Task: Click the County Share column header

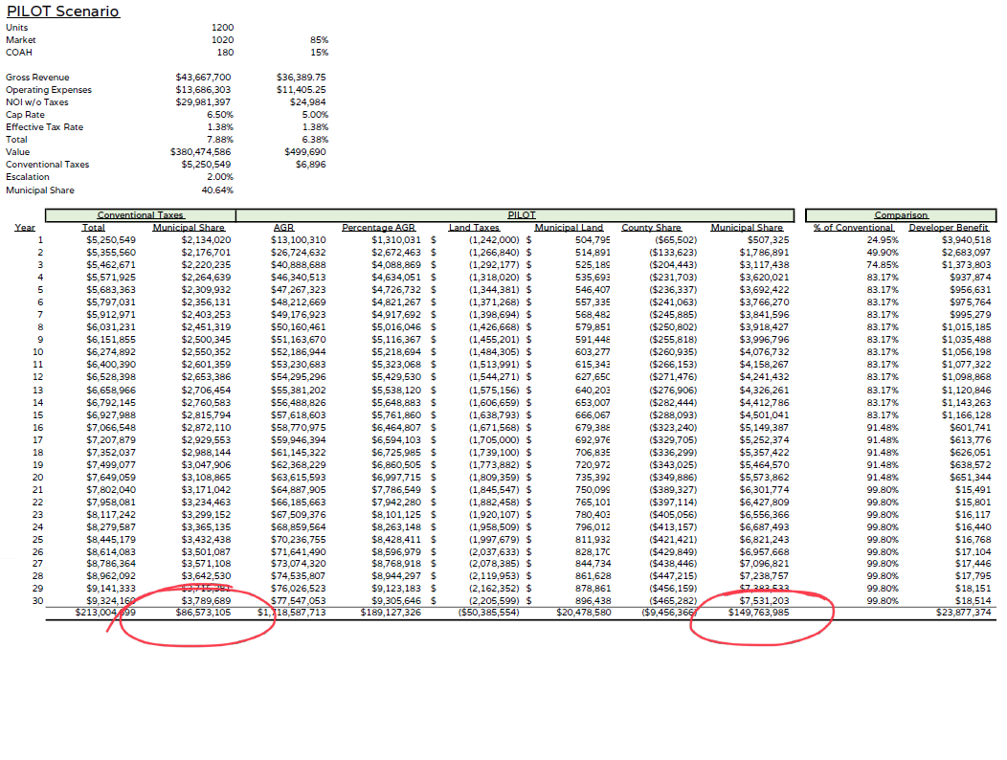Action: click(x=651, y=228)
